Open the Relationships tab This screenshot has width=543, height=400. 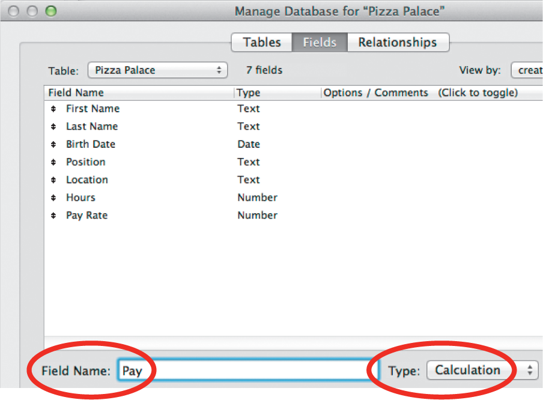tap(398, 42)
